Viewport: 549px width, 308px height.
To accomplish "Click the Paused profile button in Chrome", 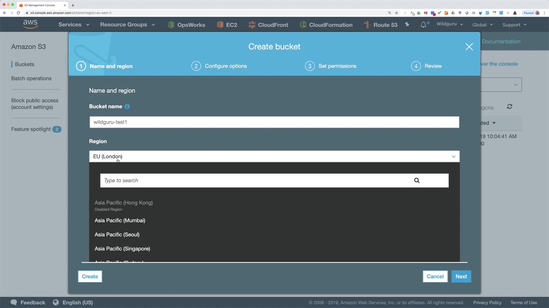I will pyautogui.click(x=531, y=13).
